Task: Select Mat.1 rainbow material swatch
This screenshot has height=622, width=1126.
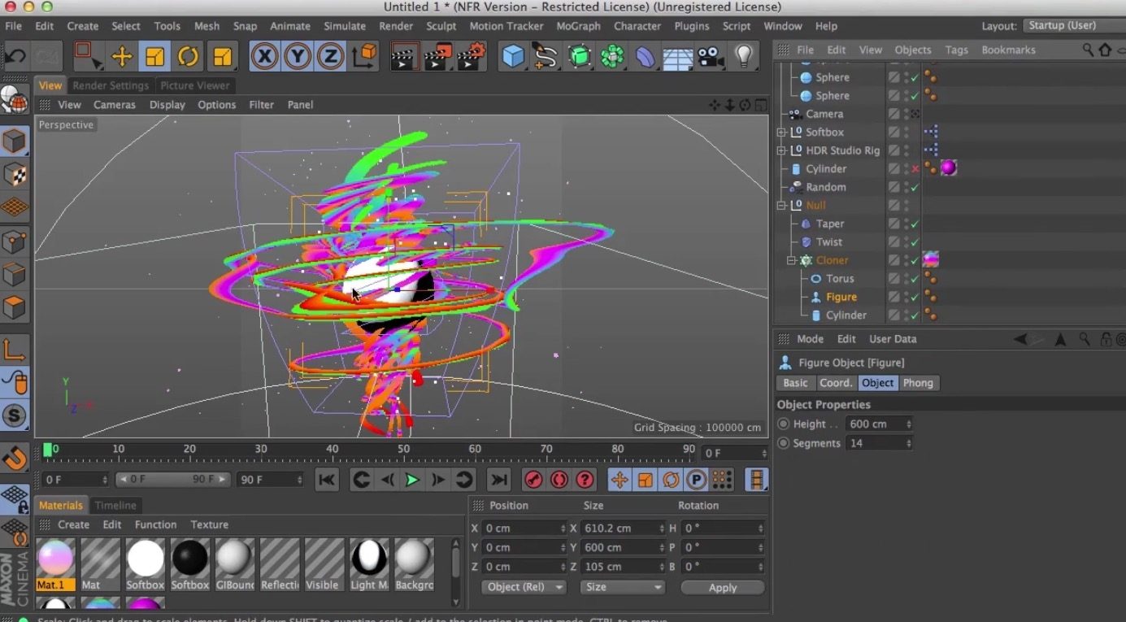Action: point(55,559)
